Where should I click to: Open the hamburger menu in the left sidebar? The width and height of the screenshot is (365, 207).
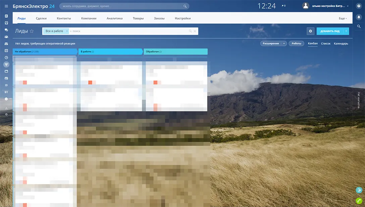tap(6, 6)
